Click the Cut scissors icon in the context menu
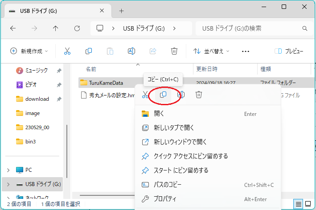Image resolution: width=316 pixels, height=210 pixels. point(145,95)
